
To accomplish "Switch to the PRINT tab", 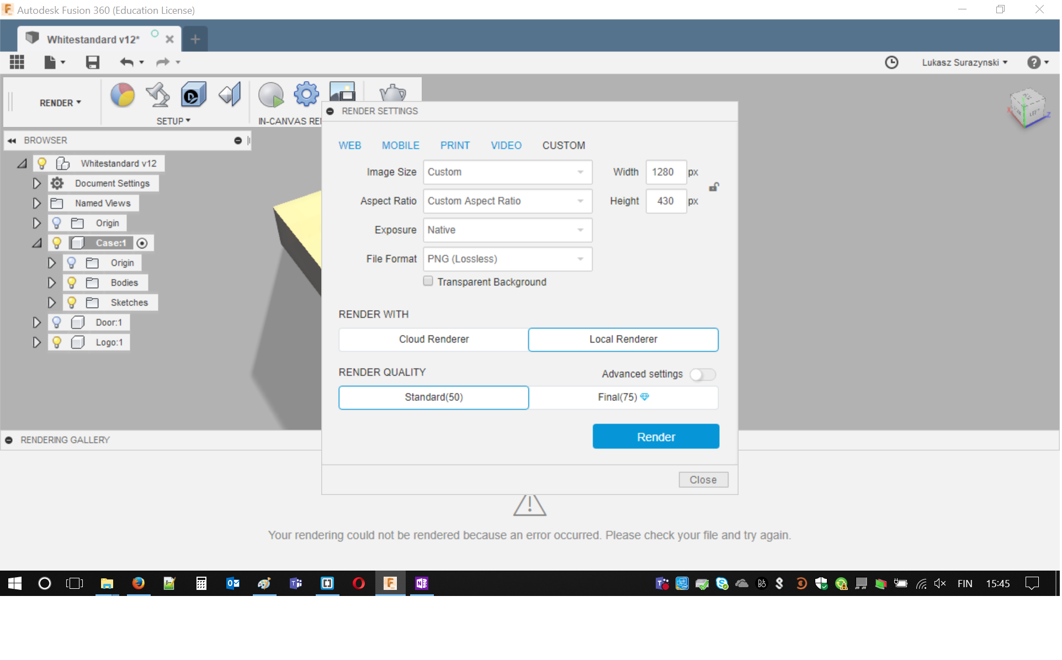I will 456,146.
